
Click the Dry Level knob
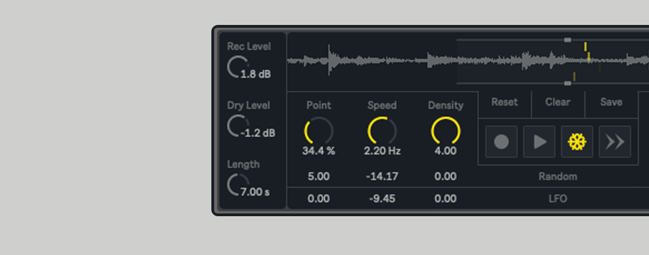[x=237, y=126]
